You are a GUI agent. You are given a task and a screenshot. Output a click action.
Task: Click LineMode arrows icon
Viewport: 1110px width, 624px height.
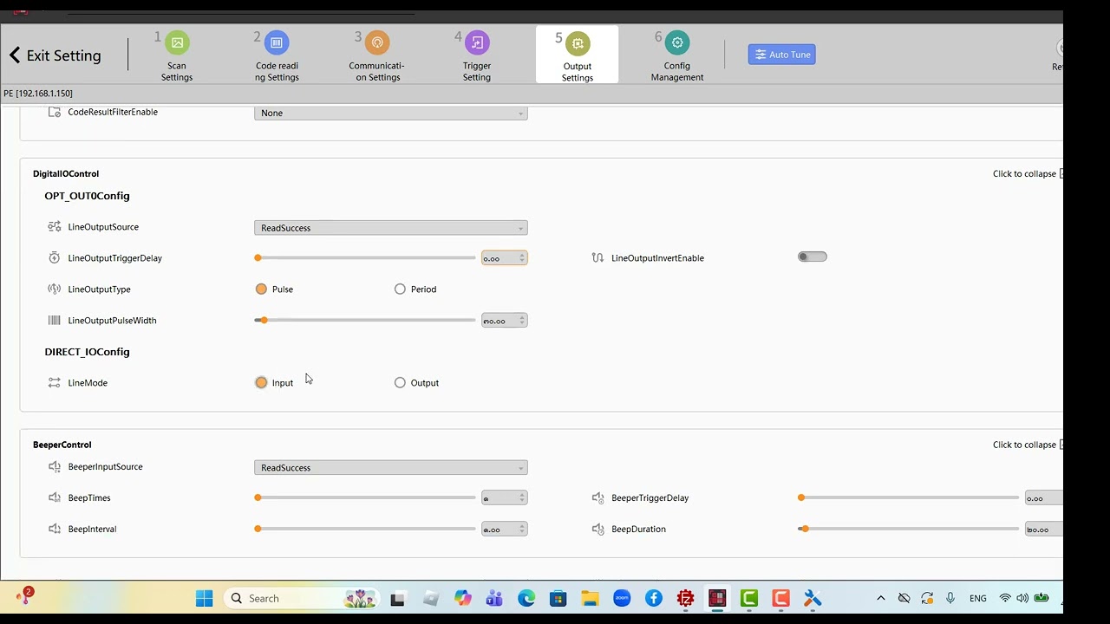click(x=54, y=383)
